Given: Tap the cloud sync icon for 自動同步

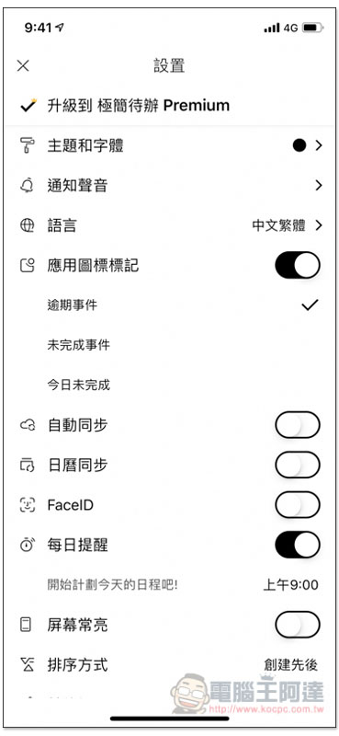Looking at the screenshot, I should coord(27,425).
